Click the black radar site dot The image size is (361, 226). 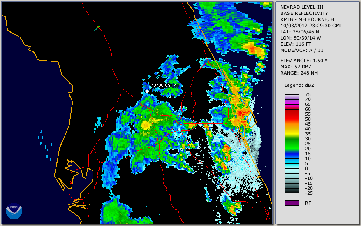(x=245, y=153)
